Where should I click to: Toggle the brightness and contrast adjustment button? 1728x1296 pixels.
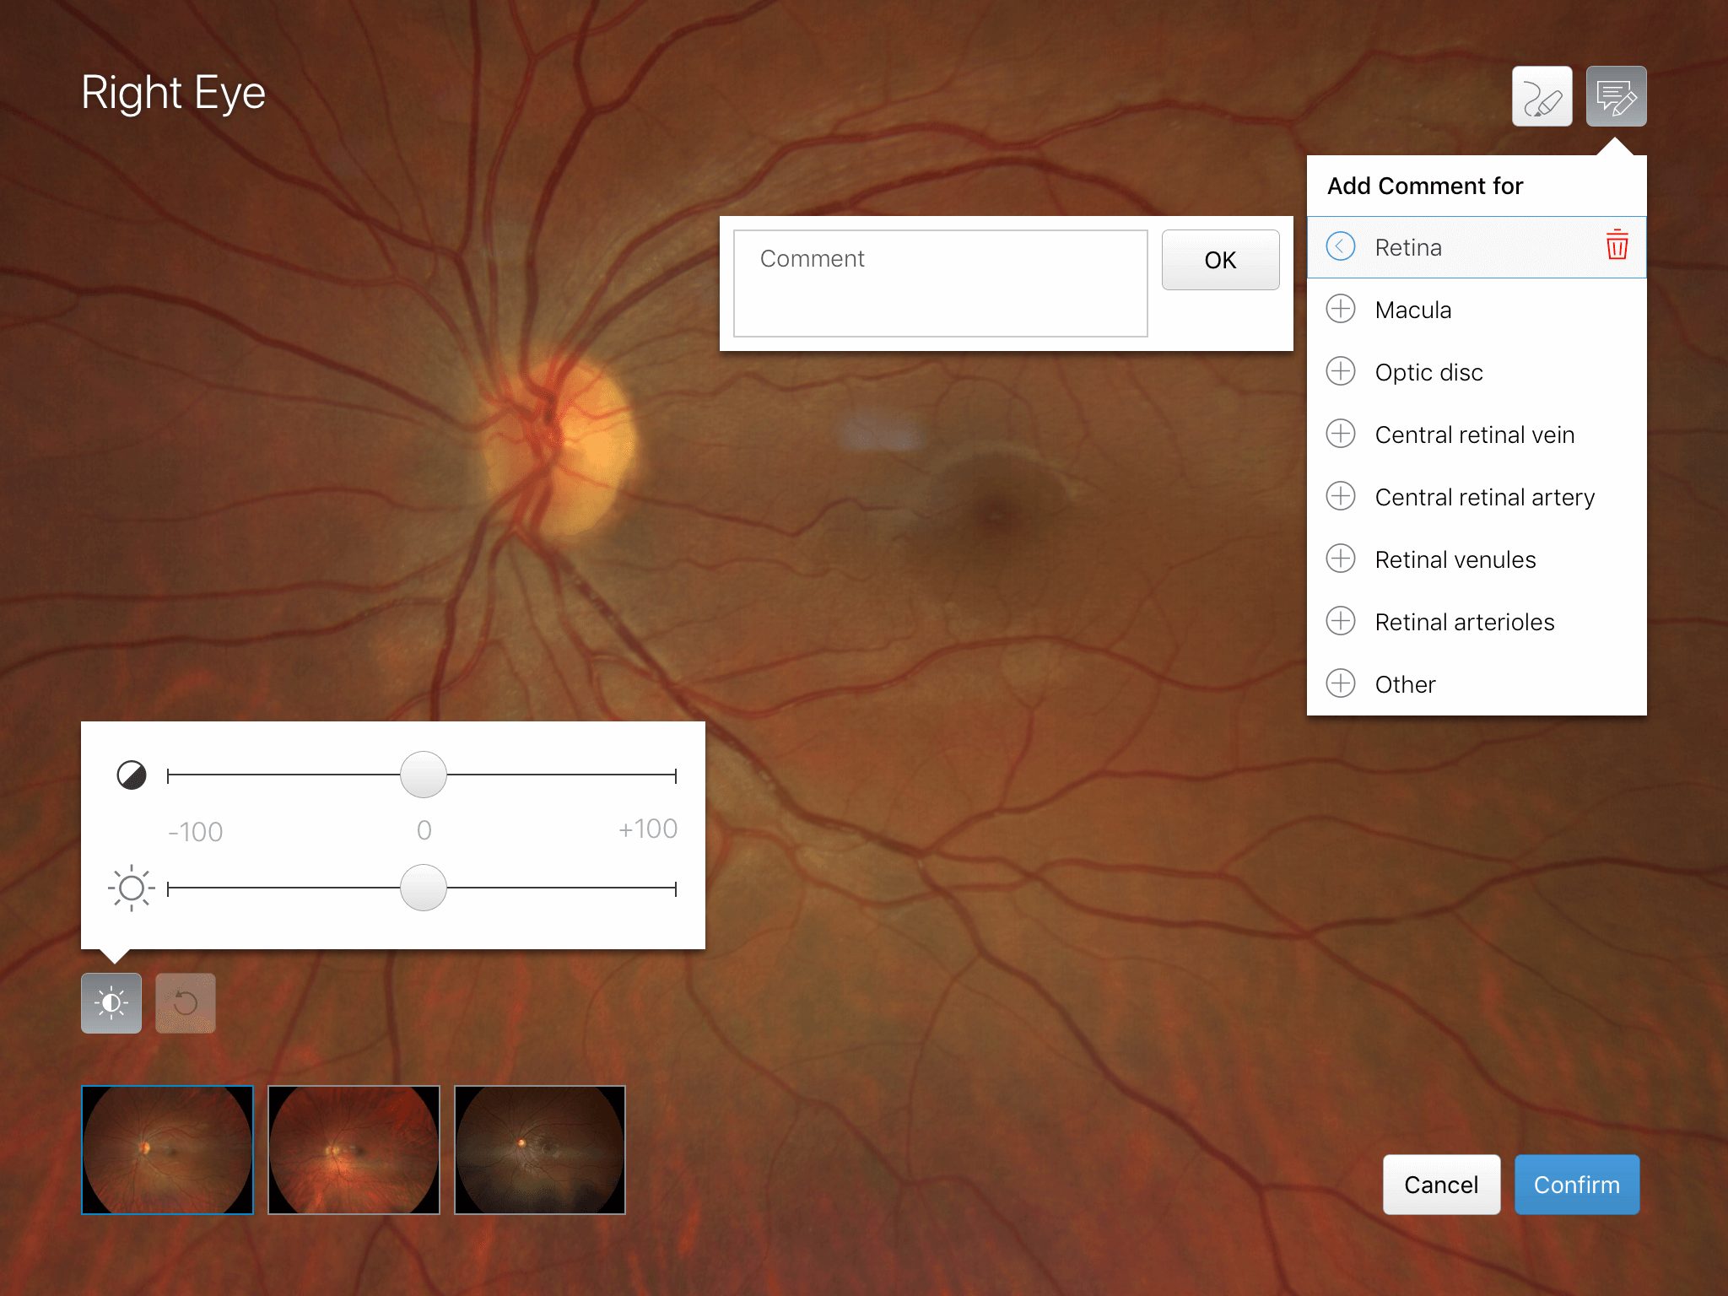111,1003
